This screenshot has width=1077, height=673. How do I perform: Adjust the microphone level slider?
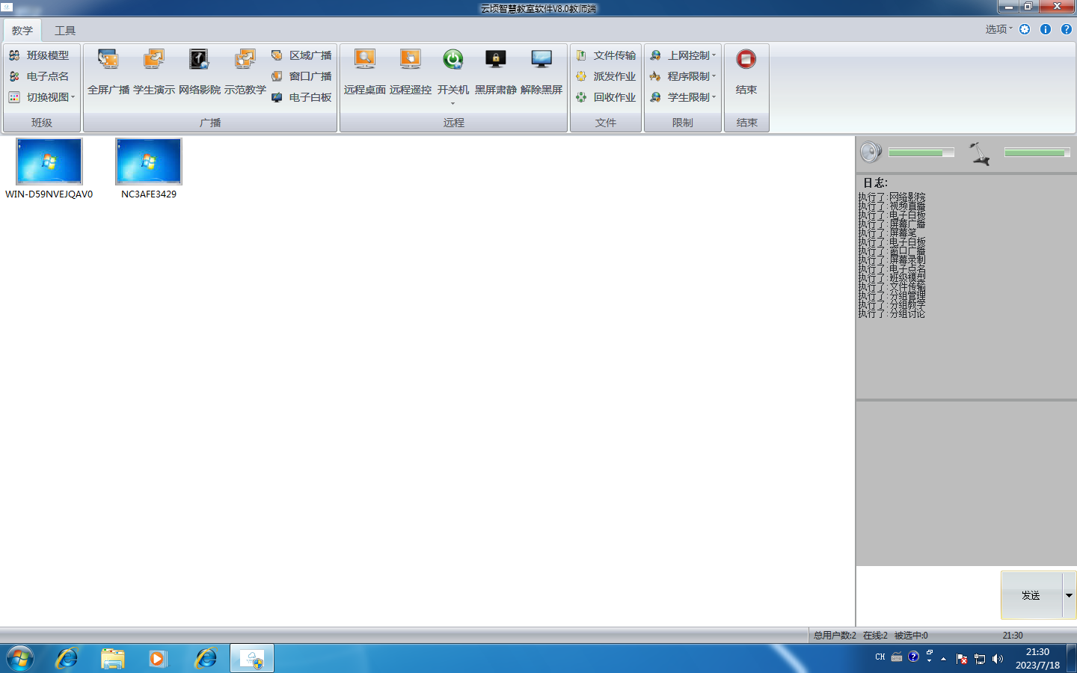pos(1037,153)
